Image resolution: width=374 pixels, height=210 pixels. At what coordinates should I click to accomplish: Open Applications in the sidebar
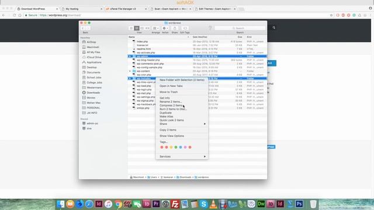coord(94,62)
